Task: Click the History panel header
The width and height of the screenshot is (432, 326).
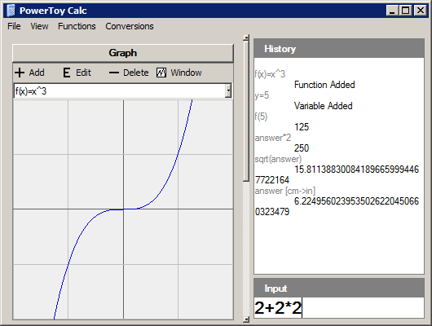Action: (x=339, y=49)
